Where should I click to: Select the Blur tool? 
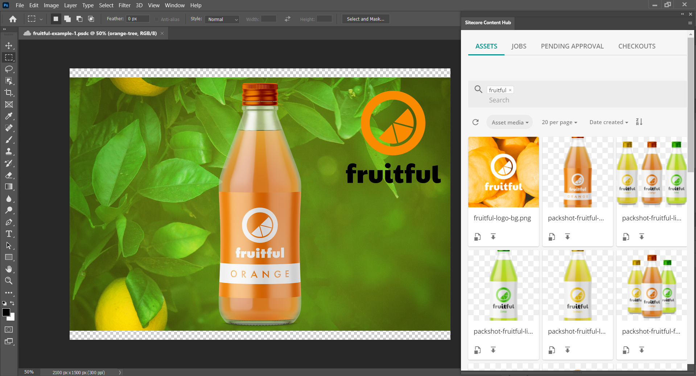(9, 199)
